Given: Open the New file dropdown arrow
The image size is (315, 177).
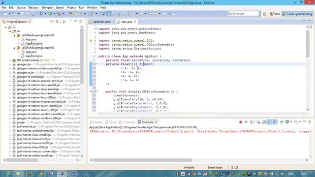Looking at the screenshot, I should 9,14.
